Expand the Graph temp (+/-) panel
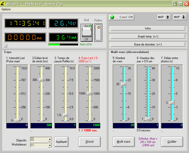189x153 pixels. pos(148,36)
